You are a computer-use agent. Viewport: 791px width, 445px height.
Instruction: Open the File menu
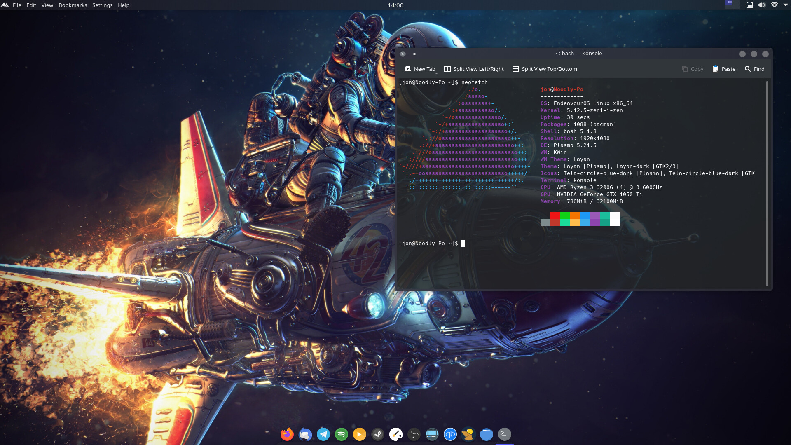tap(17, 5)
